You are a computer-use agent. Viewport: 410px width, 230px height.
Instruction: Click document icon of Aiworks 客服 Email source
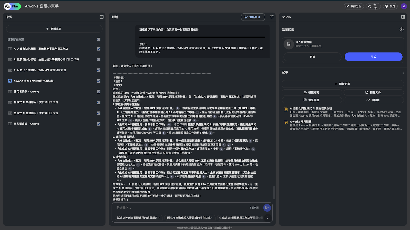click(x=10, y=81)
